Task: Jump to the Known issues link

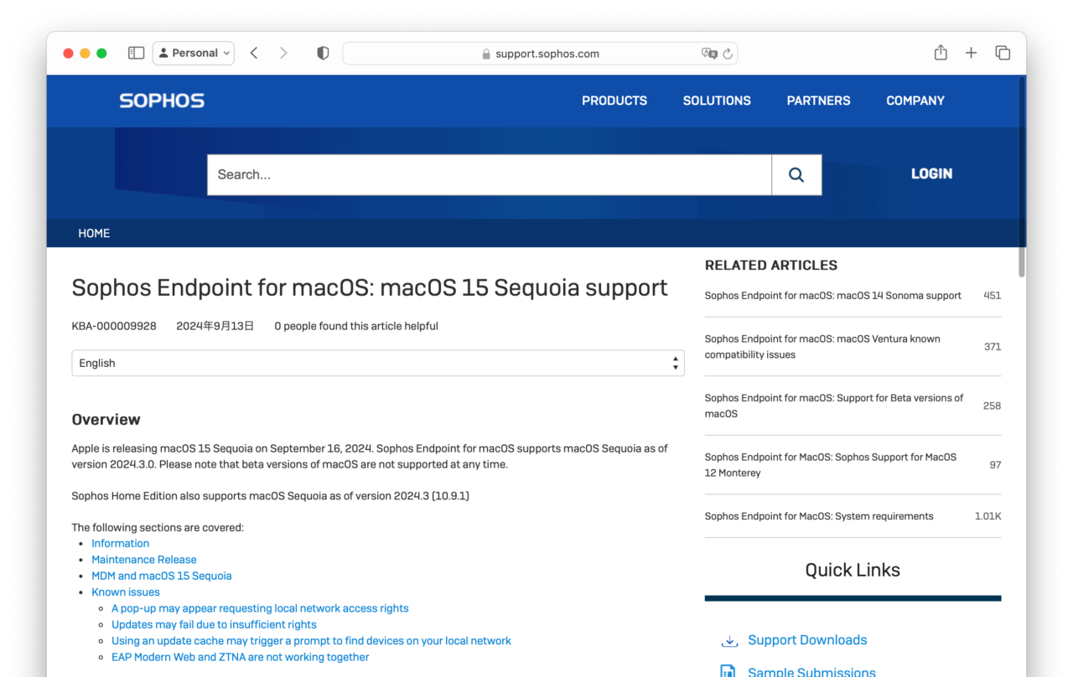Action: pyautogui.click(x=126, y=592)
